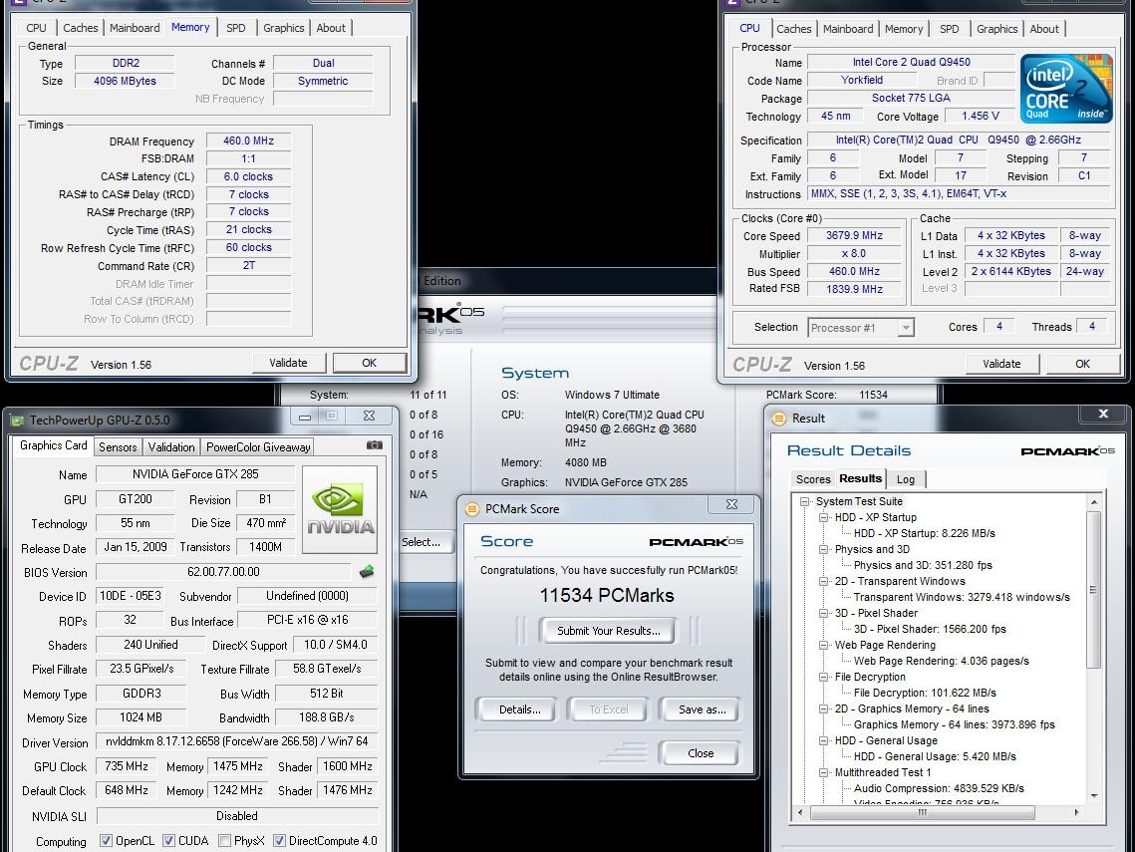Click the GPU-Z screenshot camera icon

[375, 445]
